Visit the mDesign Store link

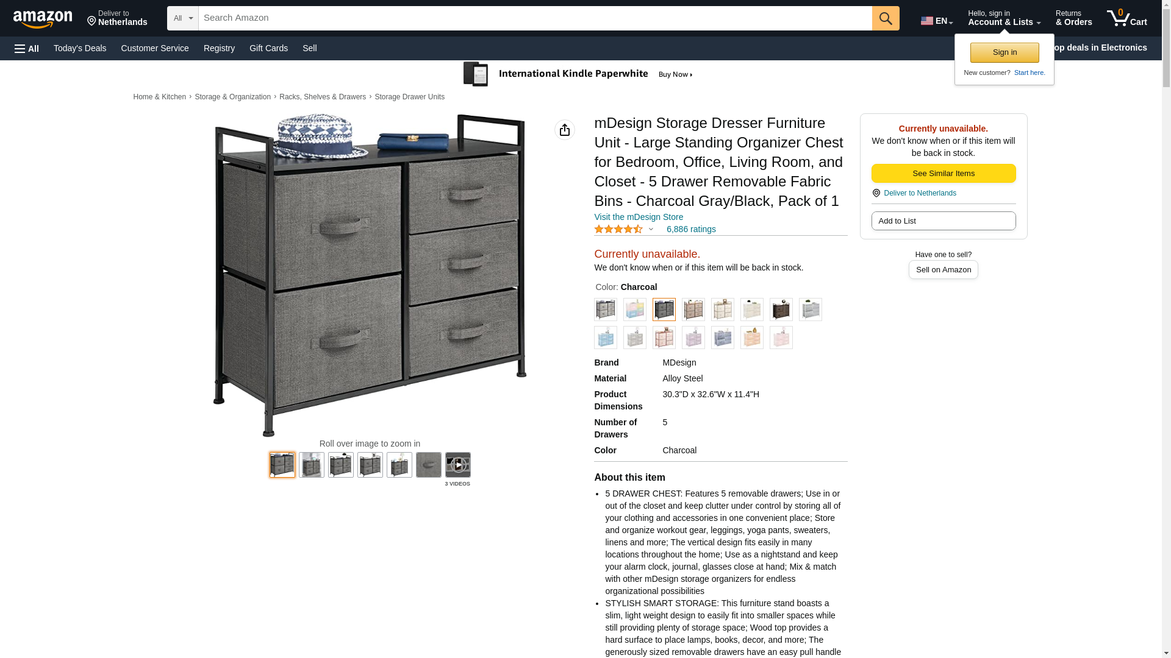pos(639,217)
